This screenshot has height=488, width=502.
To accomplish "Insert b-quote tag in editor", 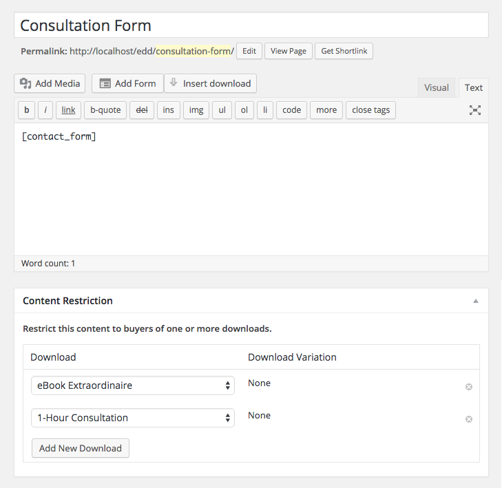I will coord(105,110).
